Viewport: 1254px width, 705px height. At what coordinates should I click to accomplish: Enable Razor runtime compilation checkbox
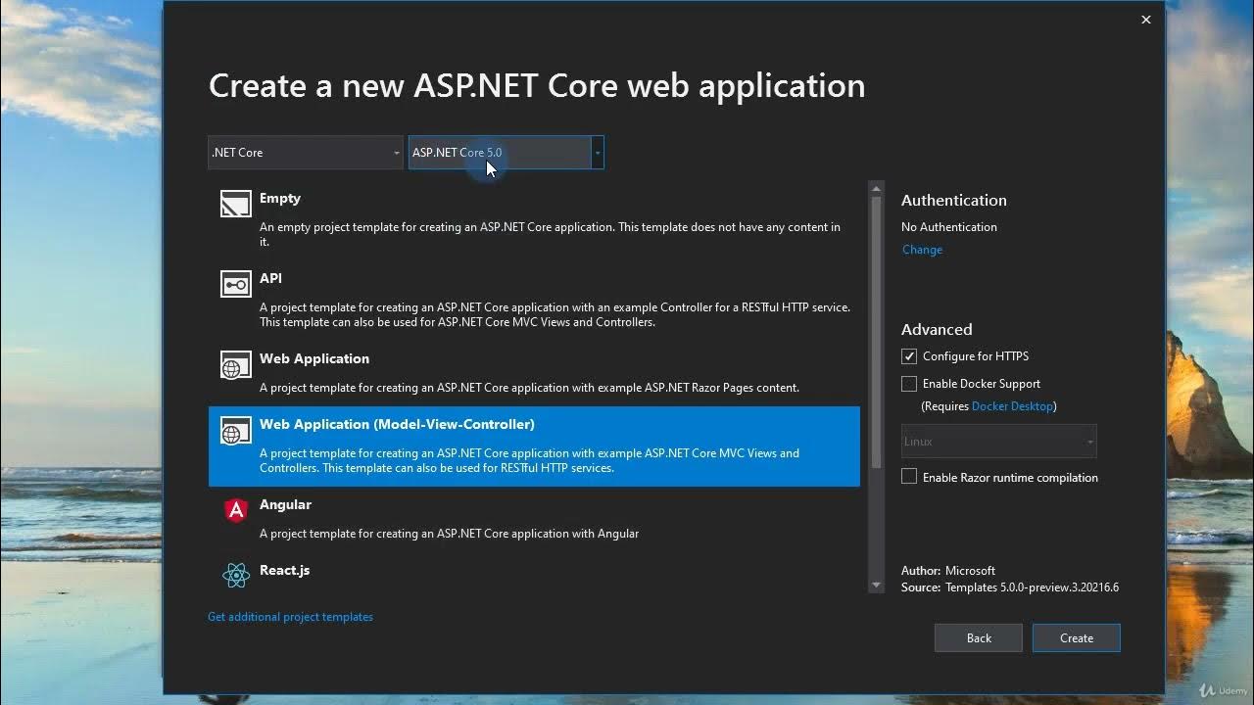[909, 477]
